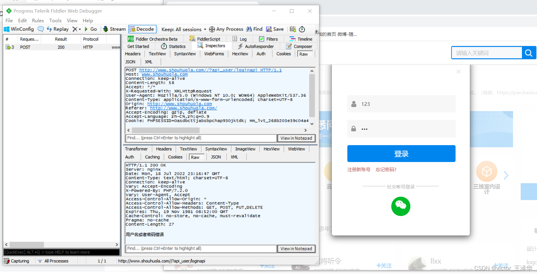
Task: Click the browser search magnifier button
Action: [x=529, y=53]
